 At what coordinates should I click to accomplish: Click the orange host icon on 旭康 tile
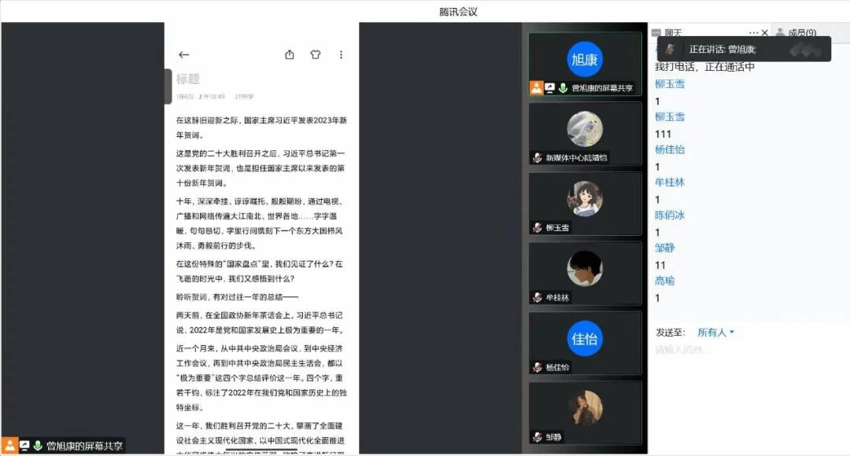point(536,88)
